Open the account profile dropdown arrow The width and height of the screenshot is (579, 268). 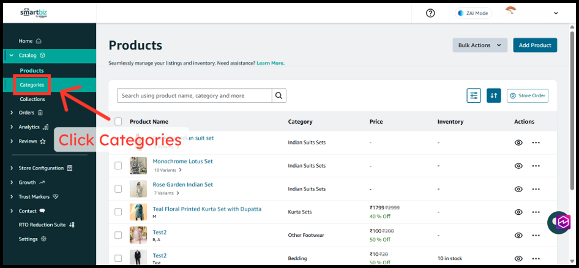click(556, 13)
